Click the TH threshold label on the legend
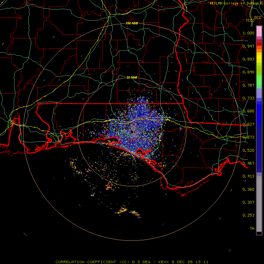264x264 pixels. pyautogui.click(x=252, y=229)
